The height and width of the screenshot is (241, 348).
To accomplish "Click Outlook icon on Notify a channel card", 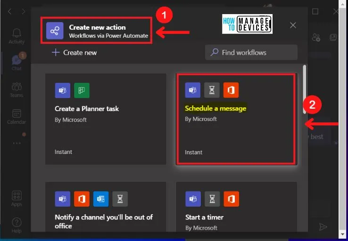I will [101, 199].
